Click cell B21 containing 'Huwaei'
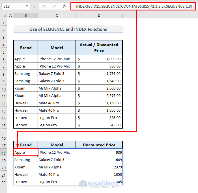Screen dimensions: 198x193 [x=26, y=174]
